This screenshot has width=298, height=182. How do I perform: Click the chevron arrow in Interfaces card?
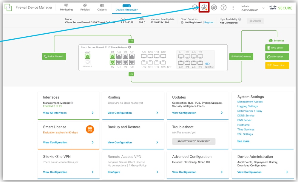(x=93, y=113)
